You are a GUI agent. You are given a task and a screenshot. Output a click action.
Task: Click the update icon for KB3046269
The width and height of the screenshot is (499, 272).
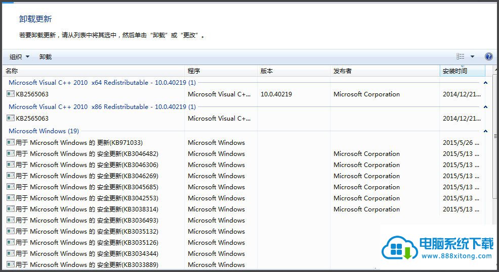coord(11,176)
